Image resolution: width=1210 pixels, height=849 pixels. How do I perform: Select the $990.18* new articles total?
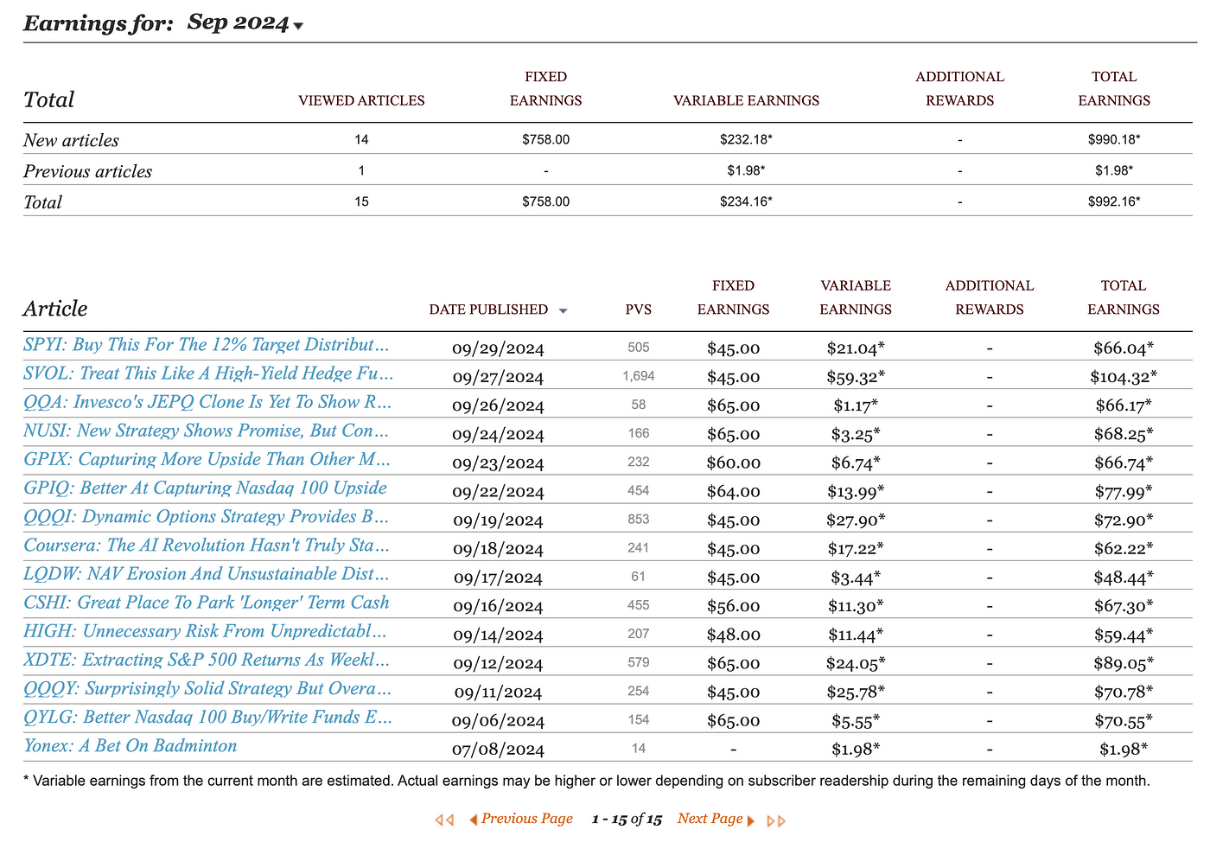tap(1114, 139)
